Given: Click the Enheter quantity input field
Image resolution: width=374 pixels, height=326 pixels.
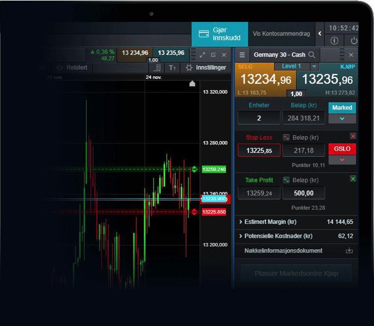Looking at the screenshot, I should point(259,118).
